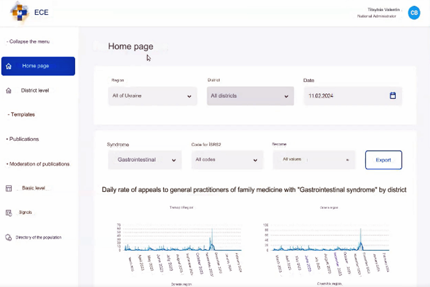Expand the Syndrome dropdown Gastrointestinal
Image resolution: width=430 pixels, height=287 pixels.
(144, 160)
